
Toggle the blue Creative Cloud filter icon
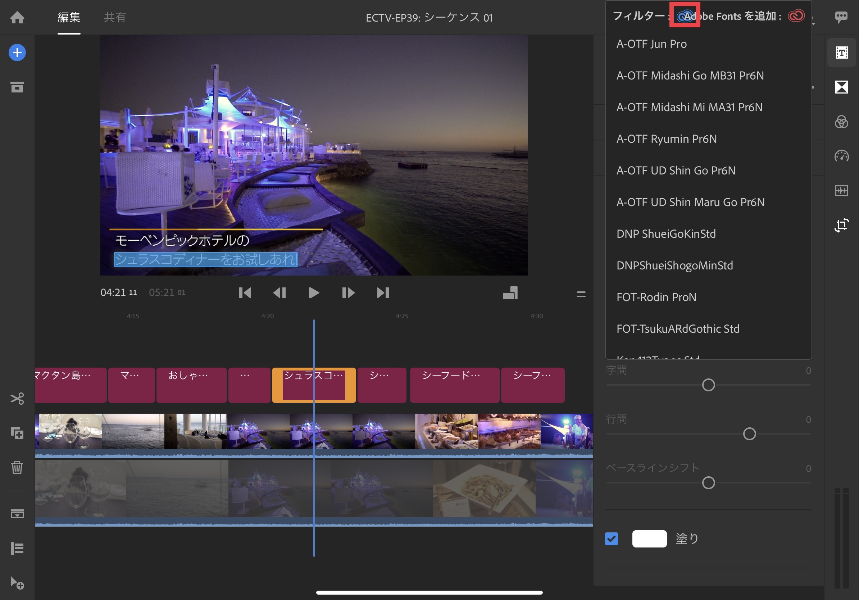[685, 16]
